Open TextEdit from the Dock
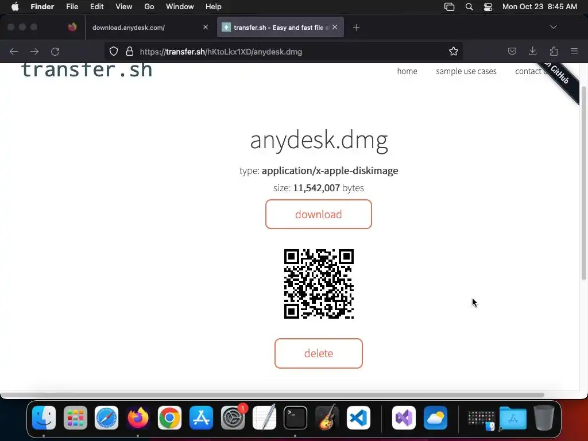 pos(264,418)
